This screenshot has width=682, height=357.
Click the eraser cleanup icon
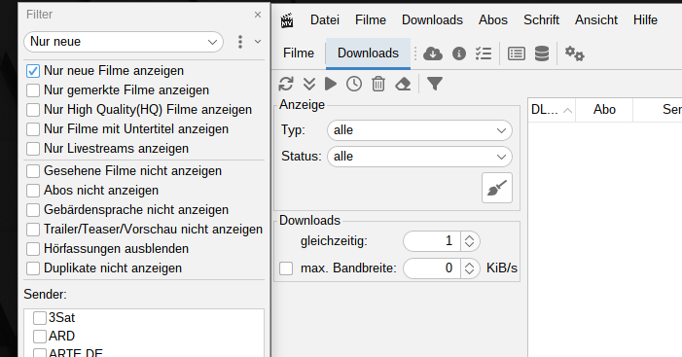(x=403, y=84)
